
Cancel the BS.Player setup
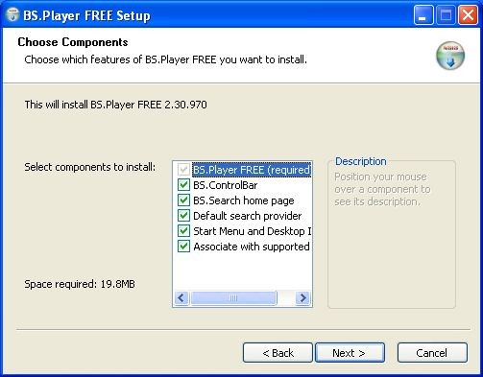(x=432, y=353)
